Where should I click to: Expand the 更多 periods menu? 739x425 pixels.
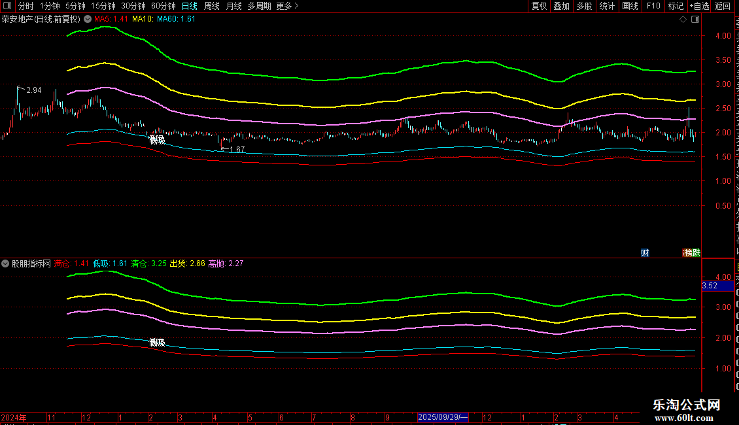pos(288,6)
